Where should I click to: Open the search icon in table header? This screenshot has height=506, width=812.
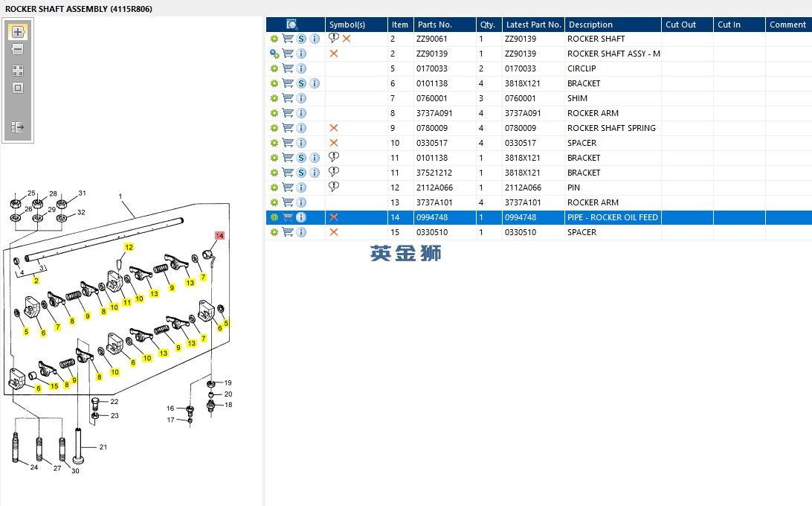pyautogui.click(x=292, y=25)
